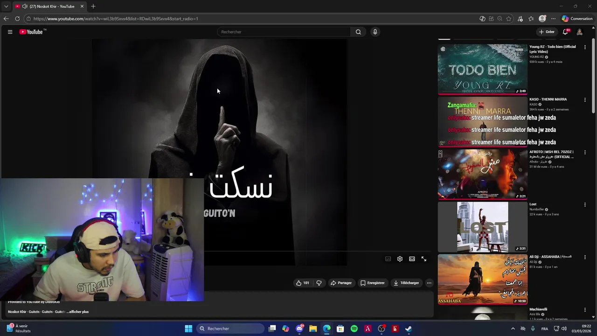The image size is (597, 336).
Task: Focus the YouTube Rechercher search field
Action: pyautogui.click(x=284, y=32)
